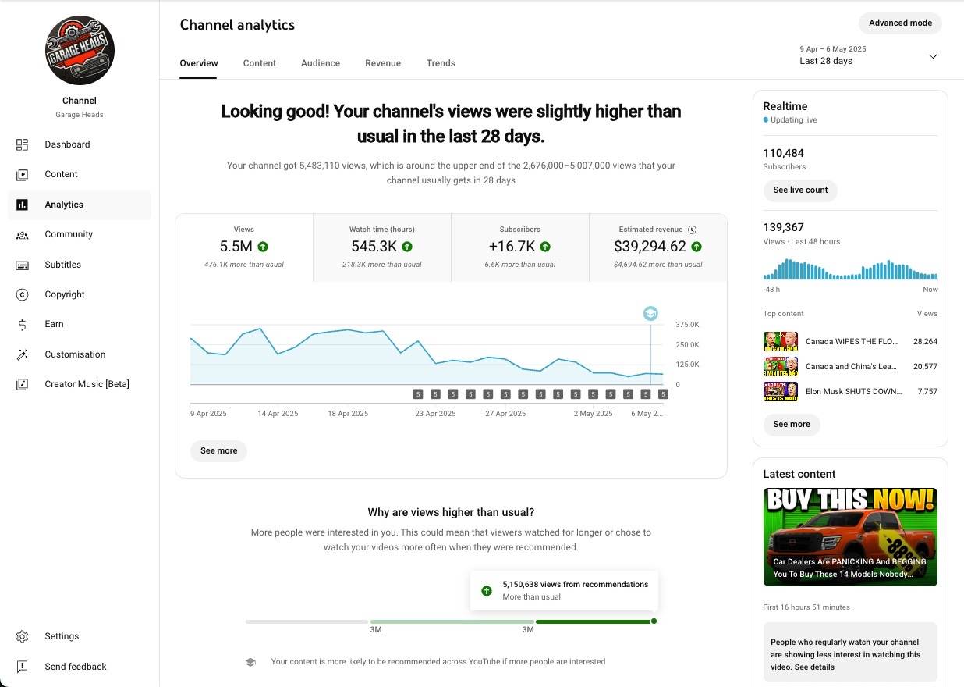Click the Content play icon in sidebar

(x=22, y=174)
